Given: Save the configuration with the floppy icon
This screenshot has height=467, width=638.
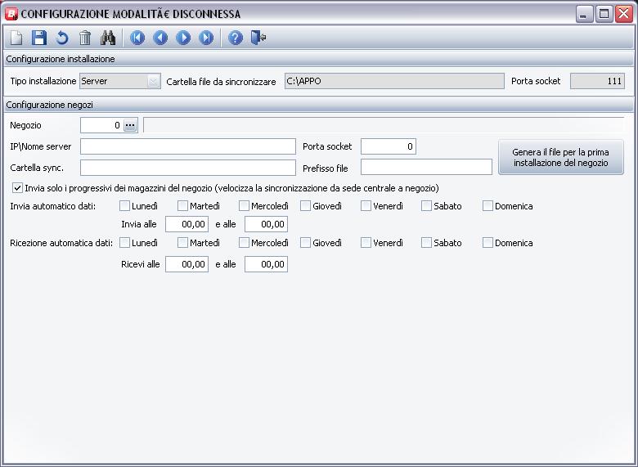Looking at the screenshot, I should click(x=39, y=38).
